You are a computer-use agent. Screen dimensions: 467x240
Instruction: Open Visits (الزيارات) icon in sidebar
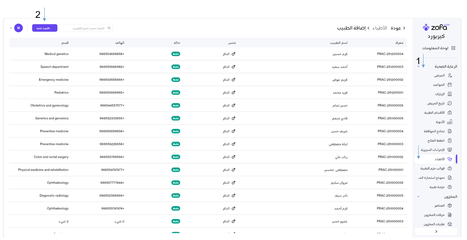pyautogui.click(x=450, y=94)
